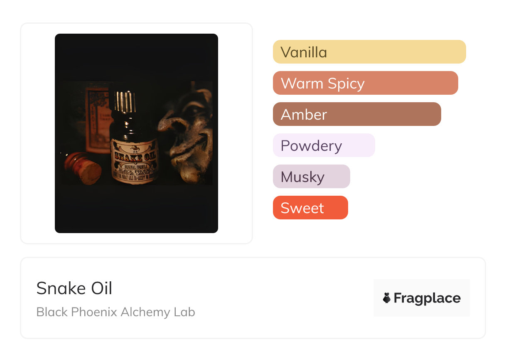
Task: Click the brown Amber accord bar
Action: (x=357, y=114)
